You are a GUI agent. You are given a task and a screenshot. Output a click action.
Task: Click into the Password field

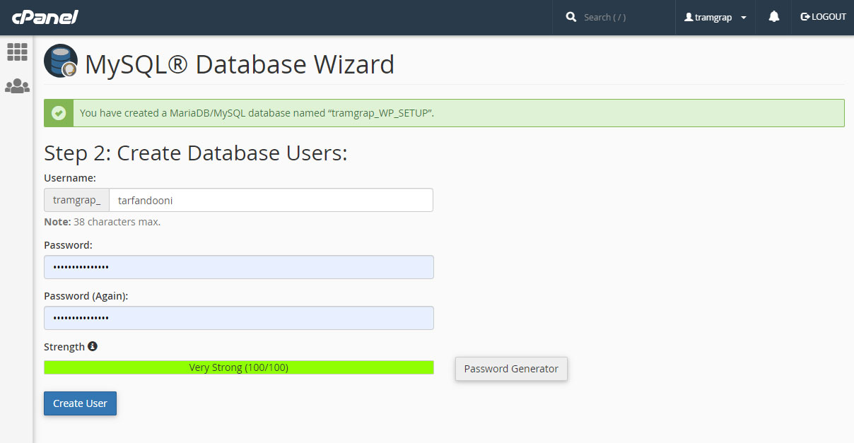238,267
